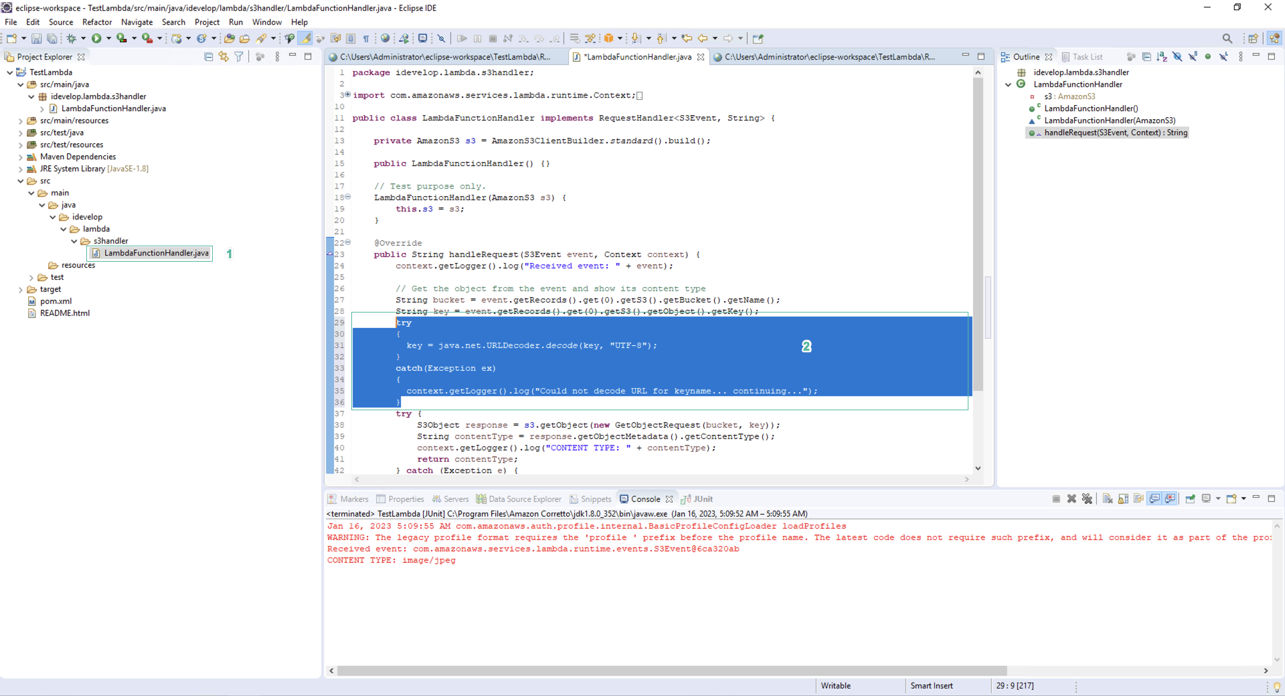
Task: Minimize the Outline view
Action: 1256,56
